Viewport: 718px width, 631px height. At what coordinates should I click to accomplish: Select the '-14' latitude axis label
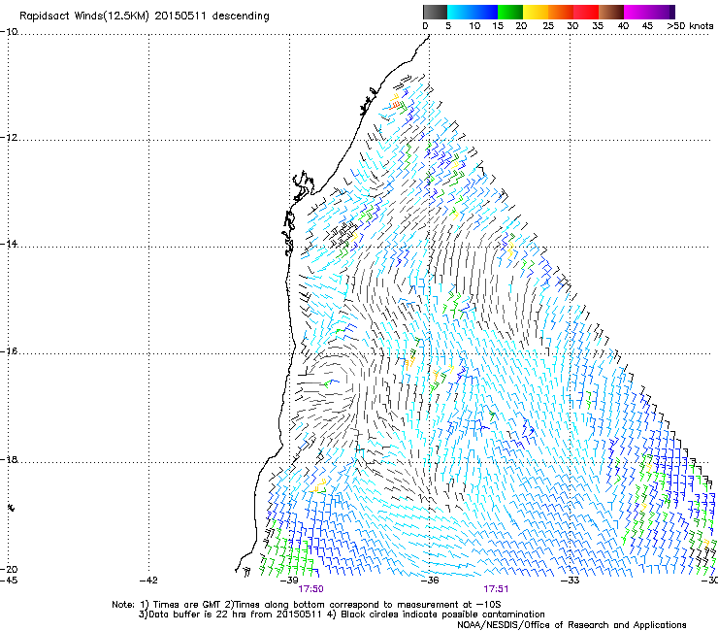click(9, 244)
